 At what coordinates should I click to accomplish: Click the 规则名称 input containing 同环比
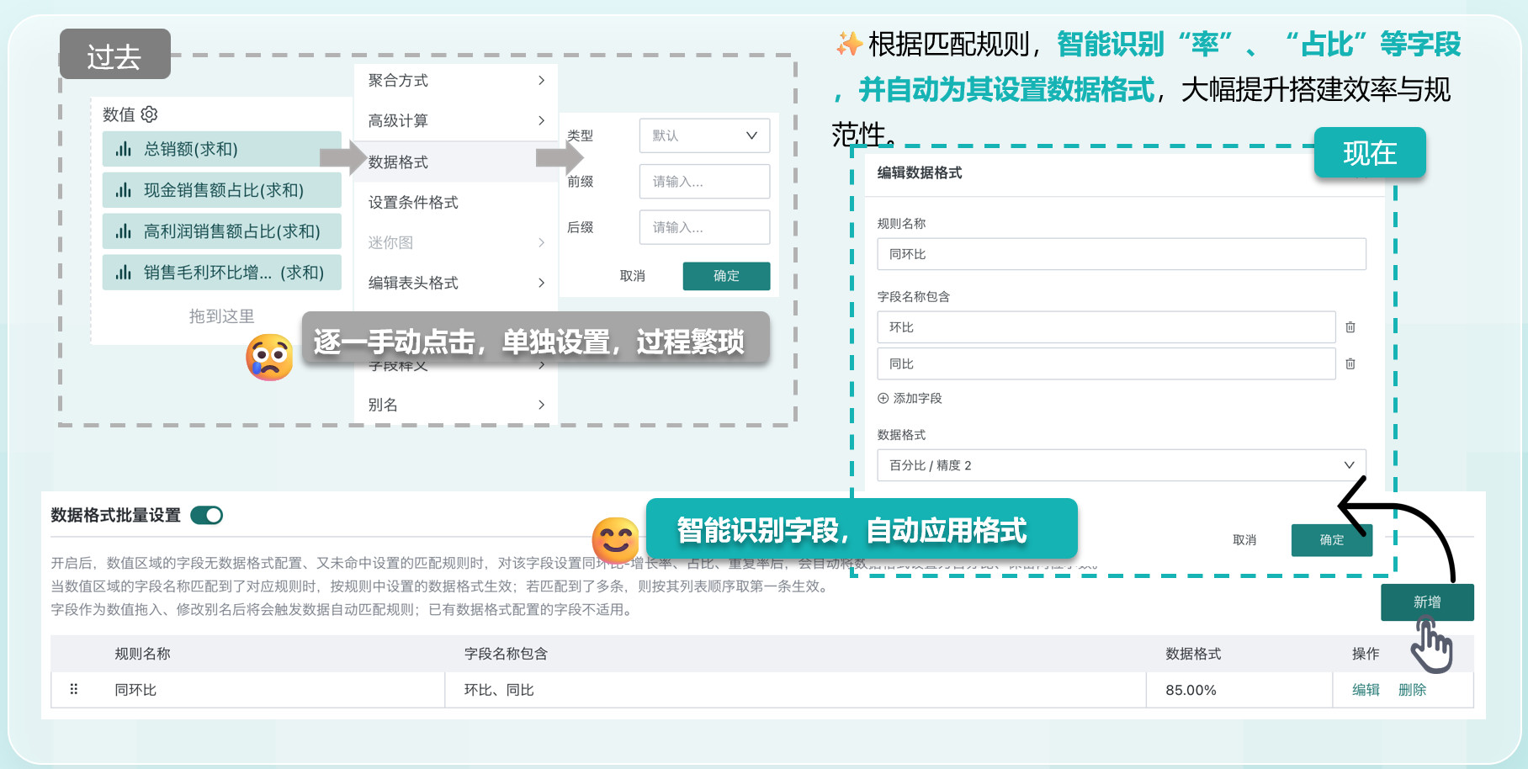[x=1121, y=254]
